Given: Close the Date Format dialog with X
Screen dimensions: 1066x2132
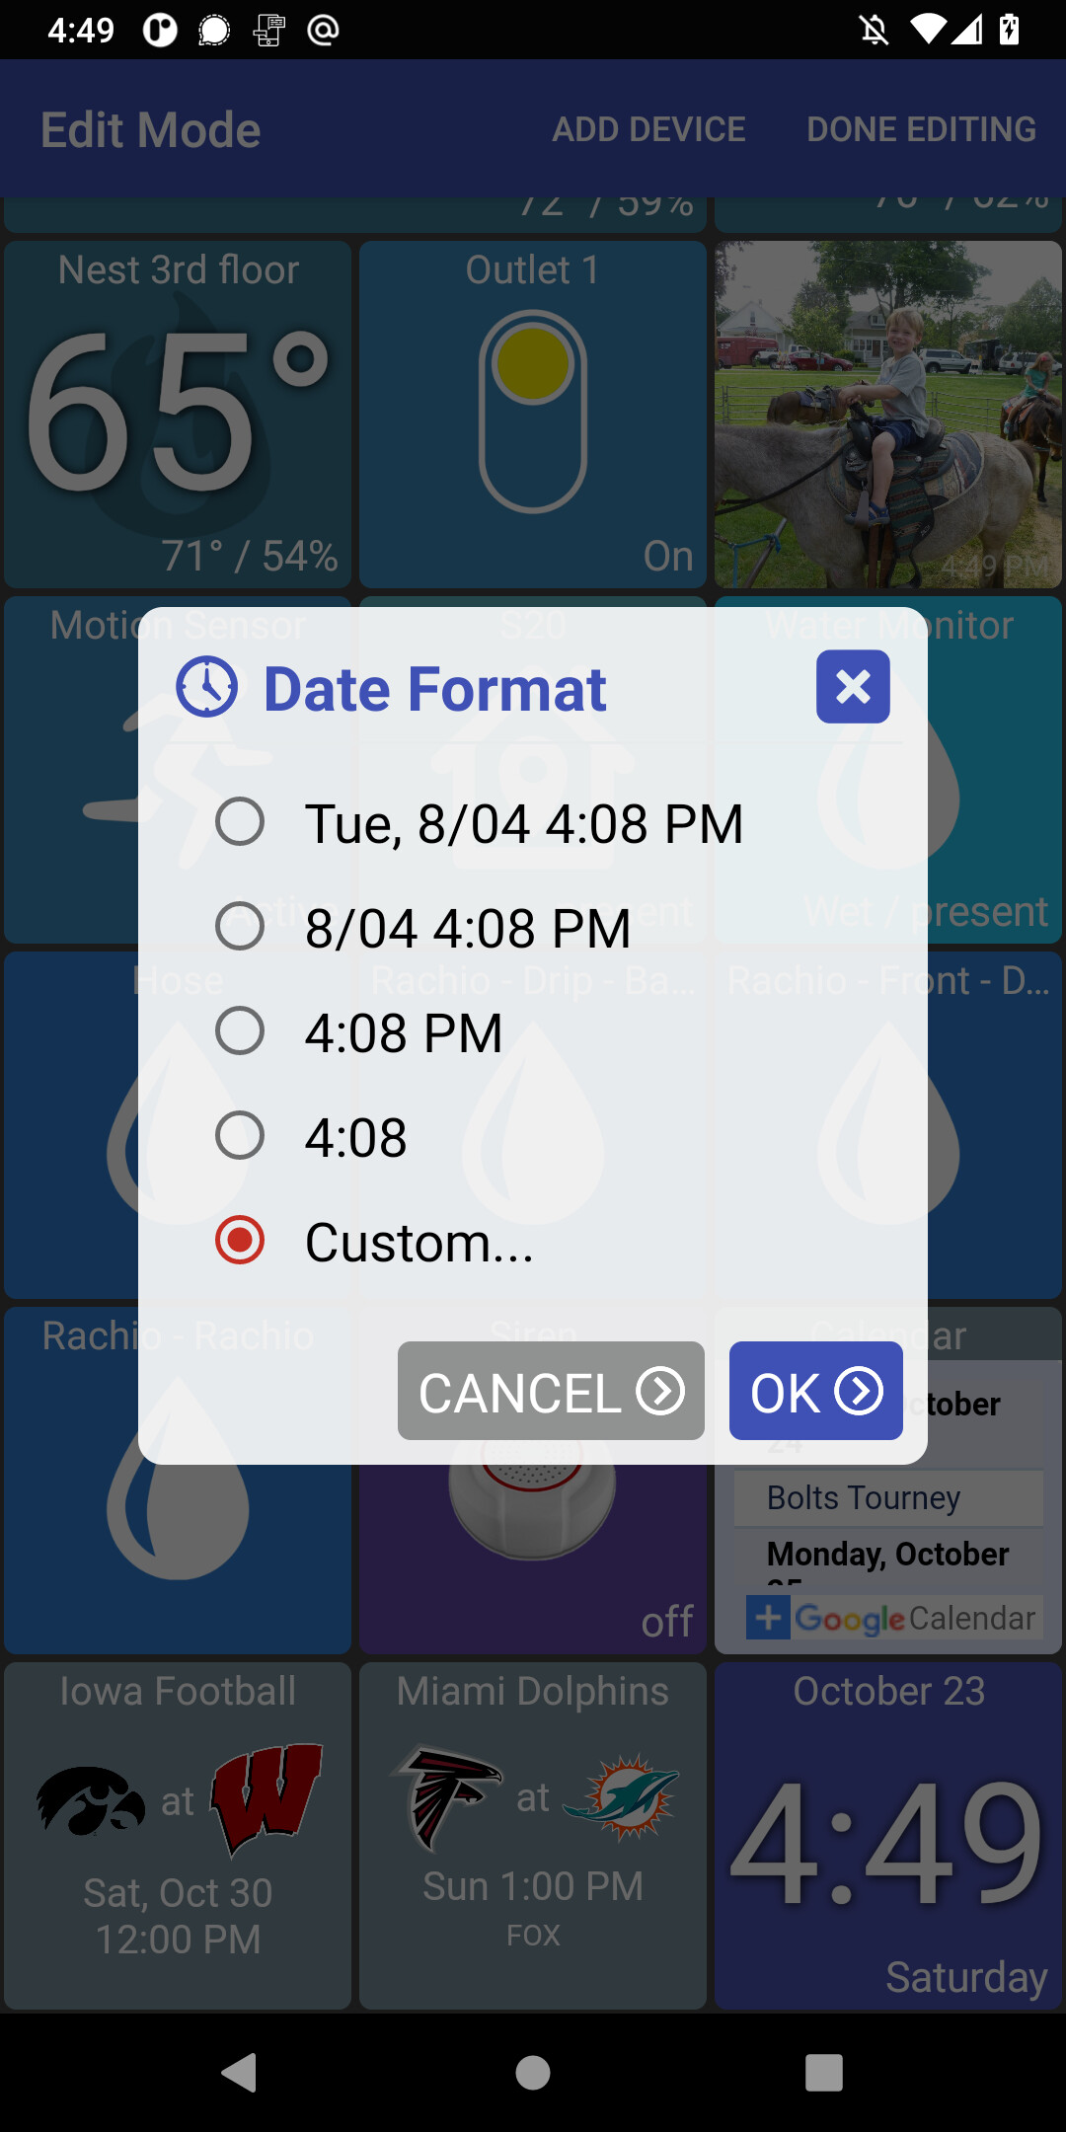Looking at the screenshot, I should pos(853,687).
